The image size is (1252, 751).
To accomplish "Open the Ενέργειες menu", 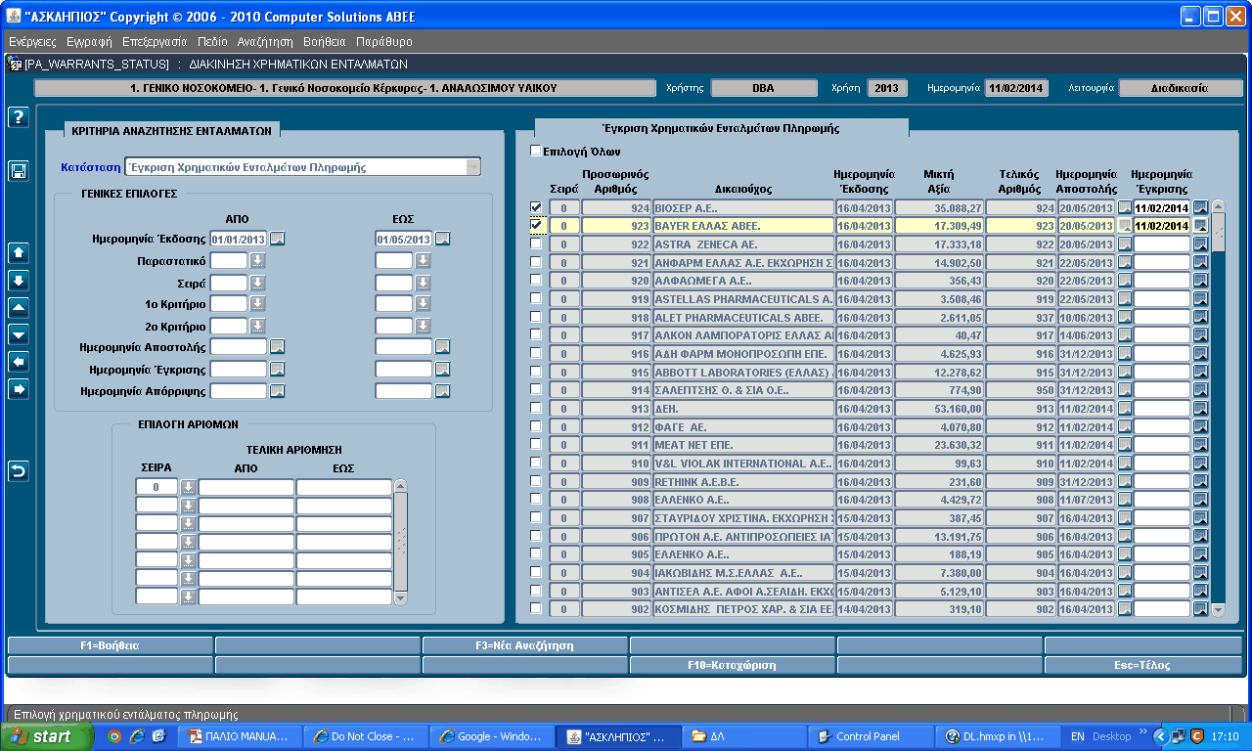I will (32, 42).
